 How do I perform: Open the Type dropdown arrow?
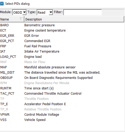(x=51, y=12)
